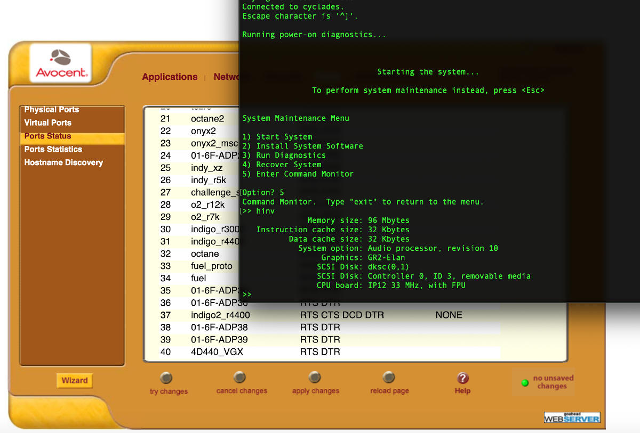
Task: Click the GoAhead WebServer logo
Action: [x=572, y=418]
